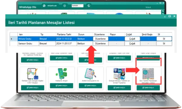Viewport: 182px width, 109px height.
Task: Click ŞİMDİ BAŞLA under İleri Tarihli Planlanan Mesajlar
Action: click(x=148, y=88)
